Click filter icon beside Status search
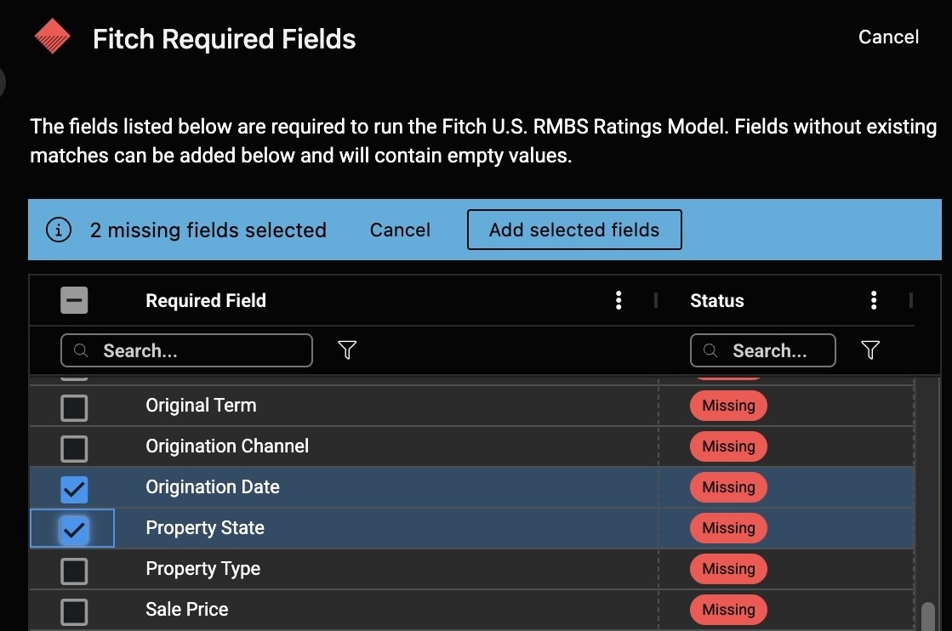This screenshot has width=952, height=631. (869, 350)
